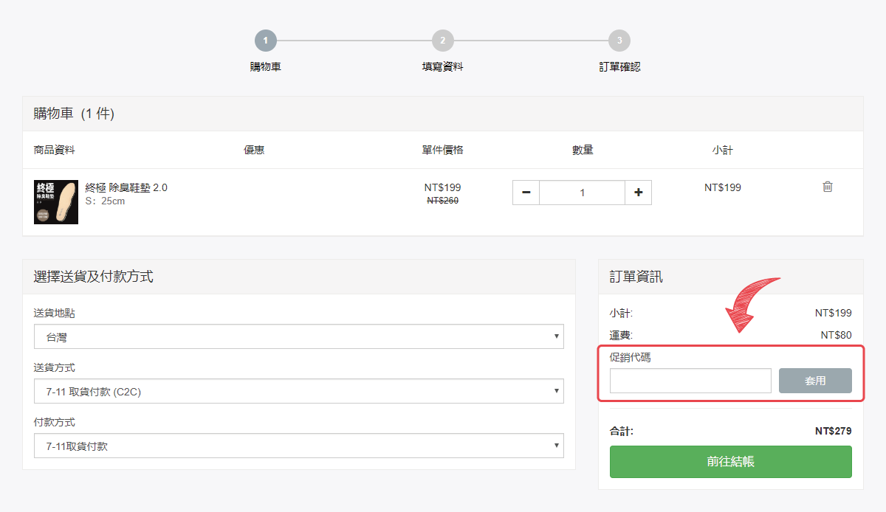Screen dimensions: 886x512
Task: Click the 購物車 (1 件) section header
Action: (x=74, y=114)
